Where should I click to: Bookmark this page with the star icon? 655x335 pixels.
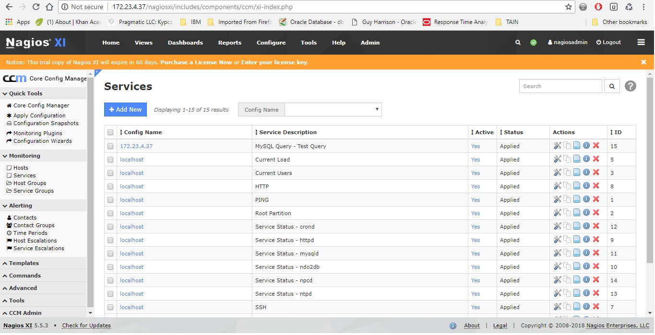(x=569, y=7)
